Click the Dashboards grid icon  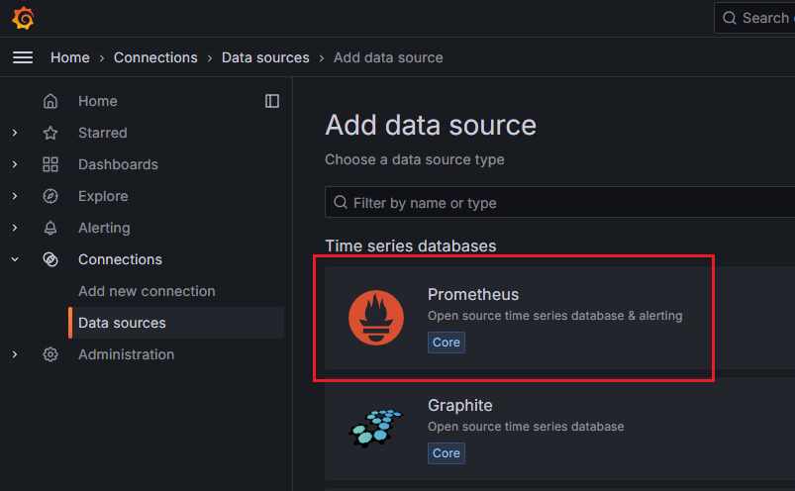[50, 164]
